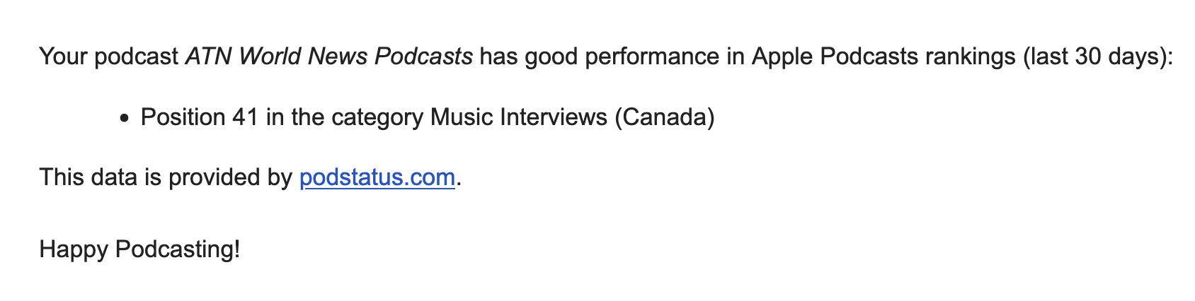
Task: Click the words Music Interviews
Action: pos(518,117)
